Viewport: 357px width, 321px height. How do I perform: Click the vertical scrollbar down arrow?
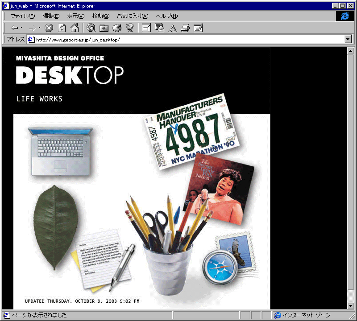(351, 306)
